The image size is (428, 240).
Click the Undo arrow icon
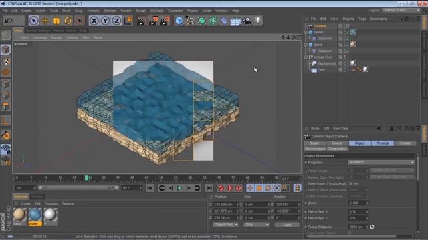click(9, 21)
